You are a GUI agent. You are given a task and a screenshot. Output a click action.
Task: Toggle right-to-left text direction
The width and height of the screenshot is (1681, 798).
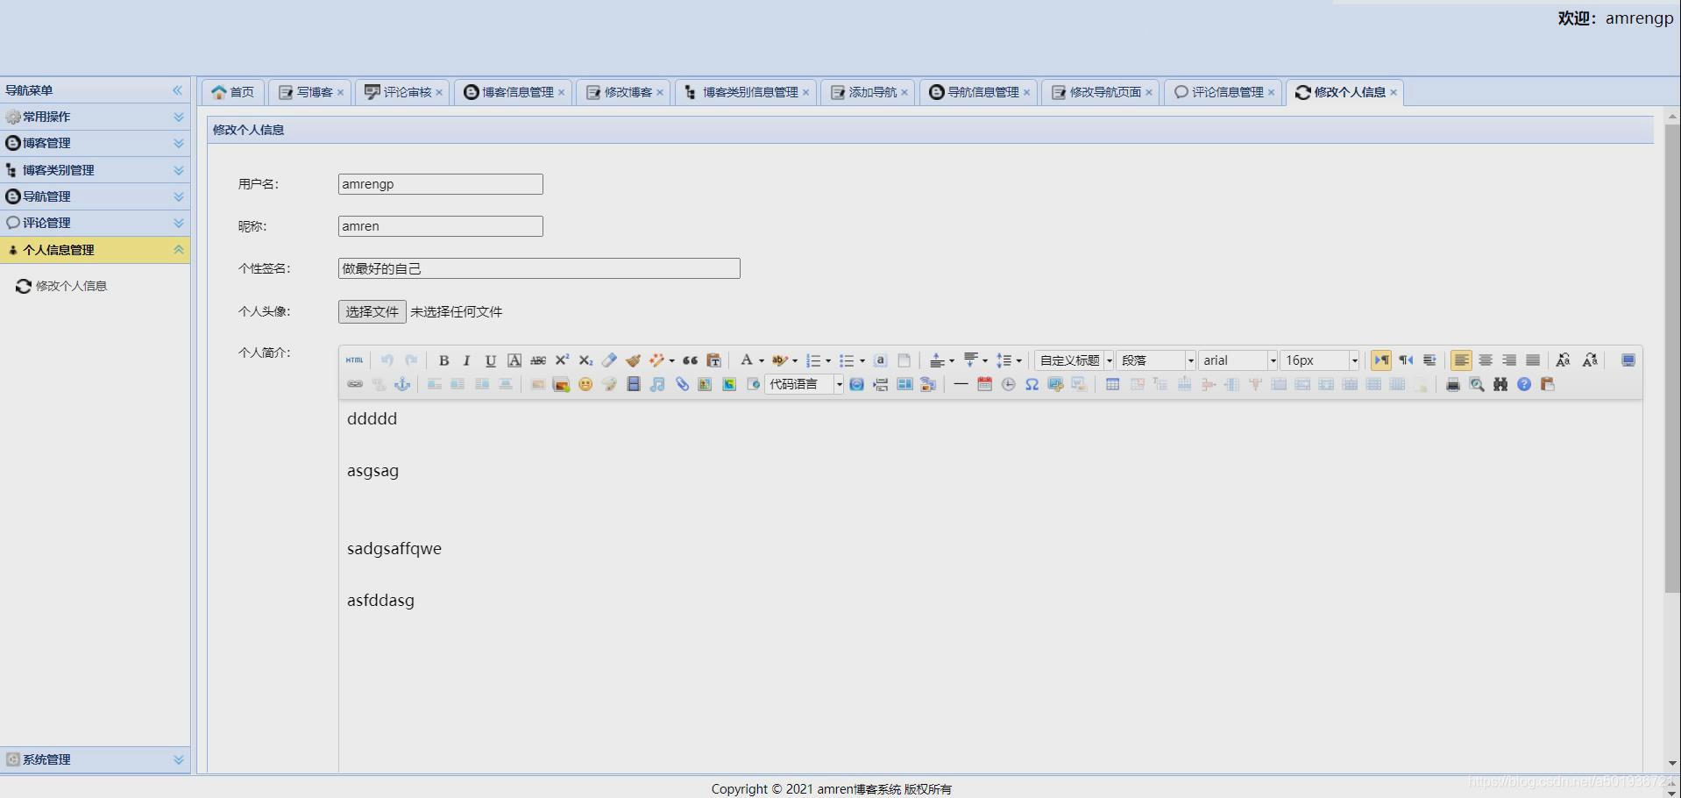coord(1406,360)
